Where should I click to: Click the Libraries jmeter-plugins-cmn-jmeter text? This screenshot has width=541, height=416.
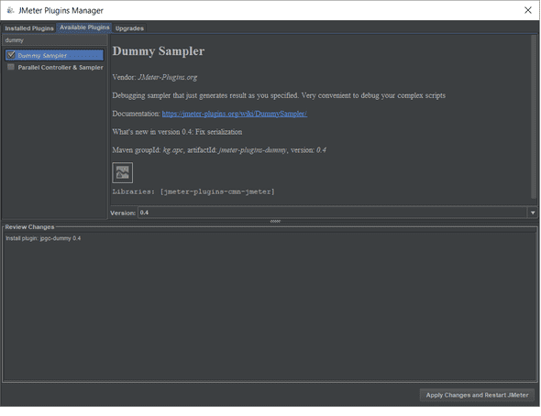click(x=193, y=192)
